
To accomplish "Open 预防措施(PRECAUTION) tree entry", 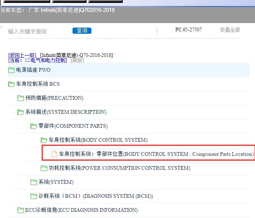I will click(x=54, y=98).
